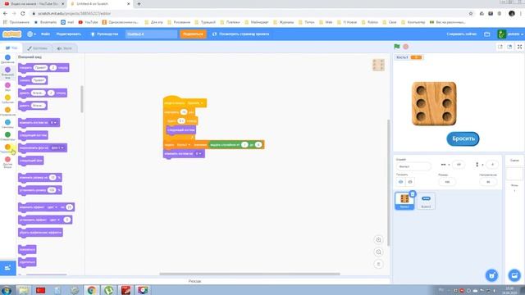The height and width of the screenshot is (295, 525).
Task: Select the orange Variables category circle
Action: pos(7,147)
